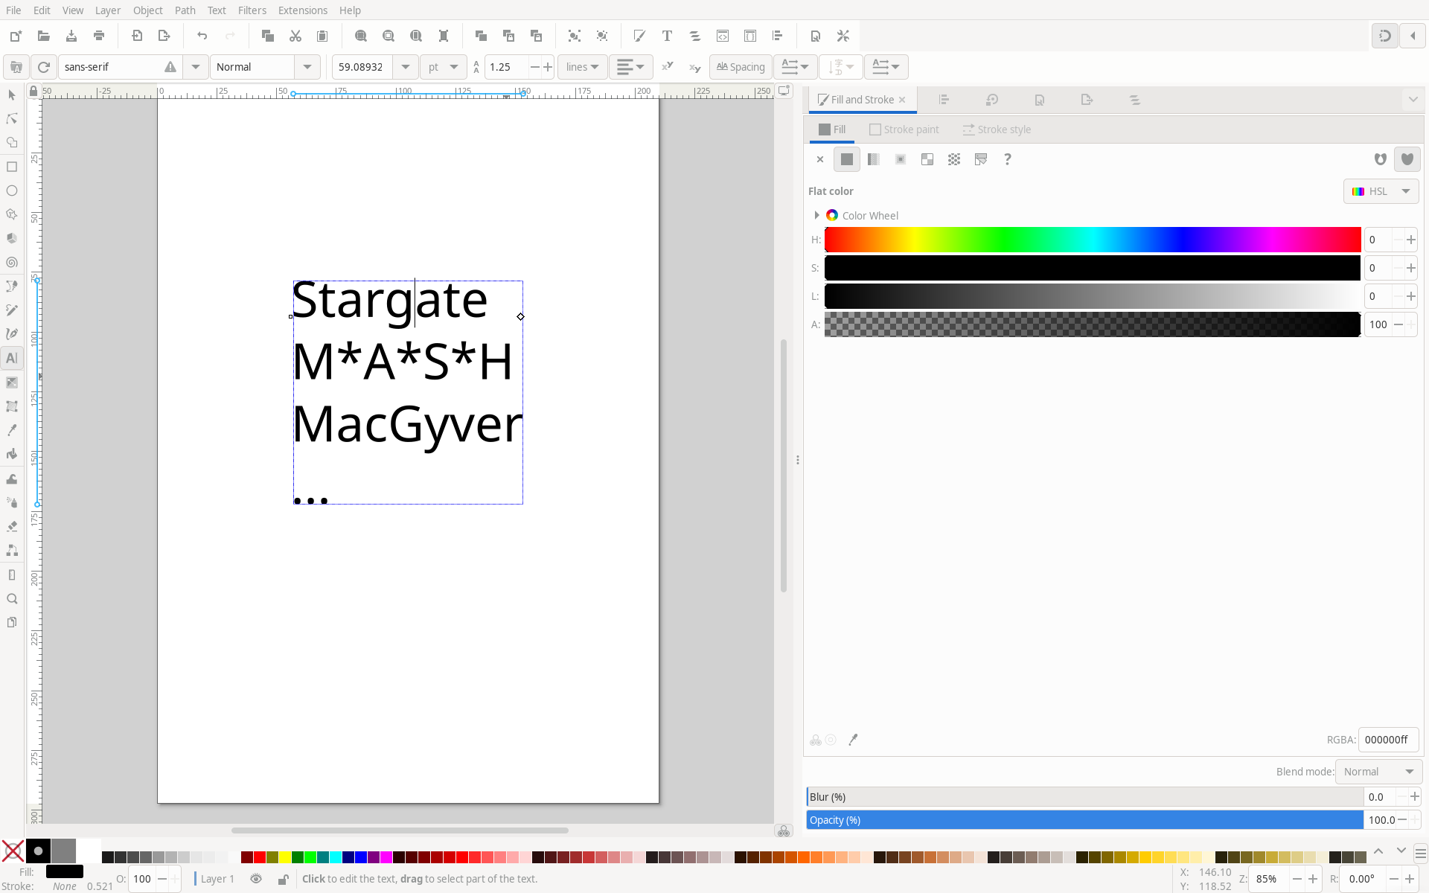Select the Gradient tool
Screen dimensions: 1429x893
pos(12,383)
